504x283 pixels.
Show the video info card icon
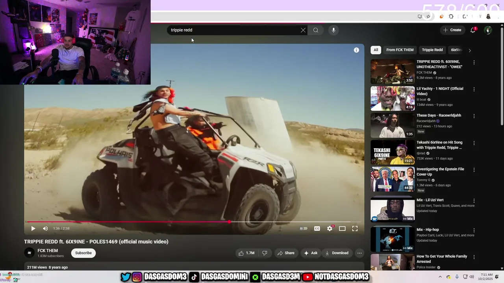click(x=356, y=50)
